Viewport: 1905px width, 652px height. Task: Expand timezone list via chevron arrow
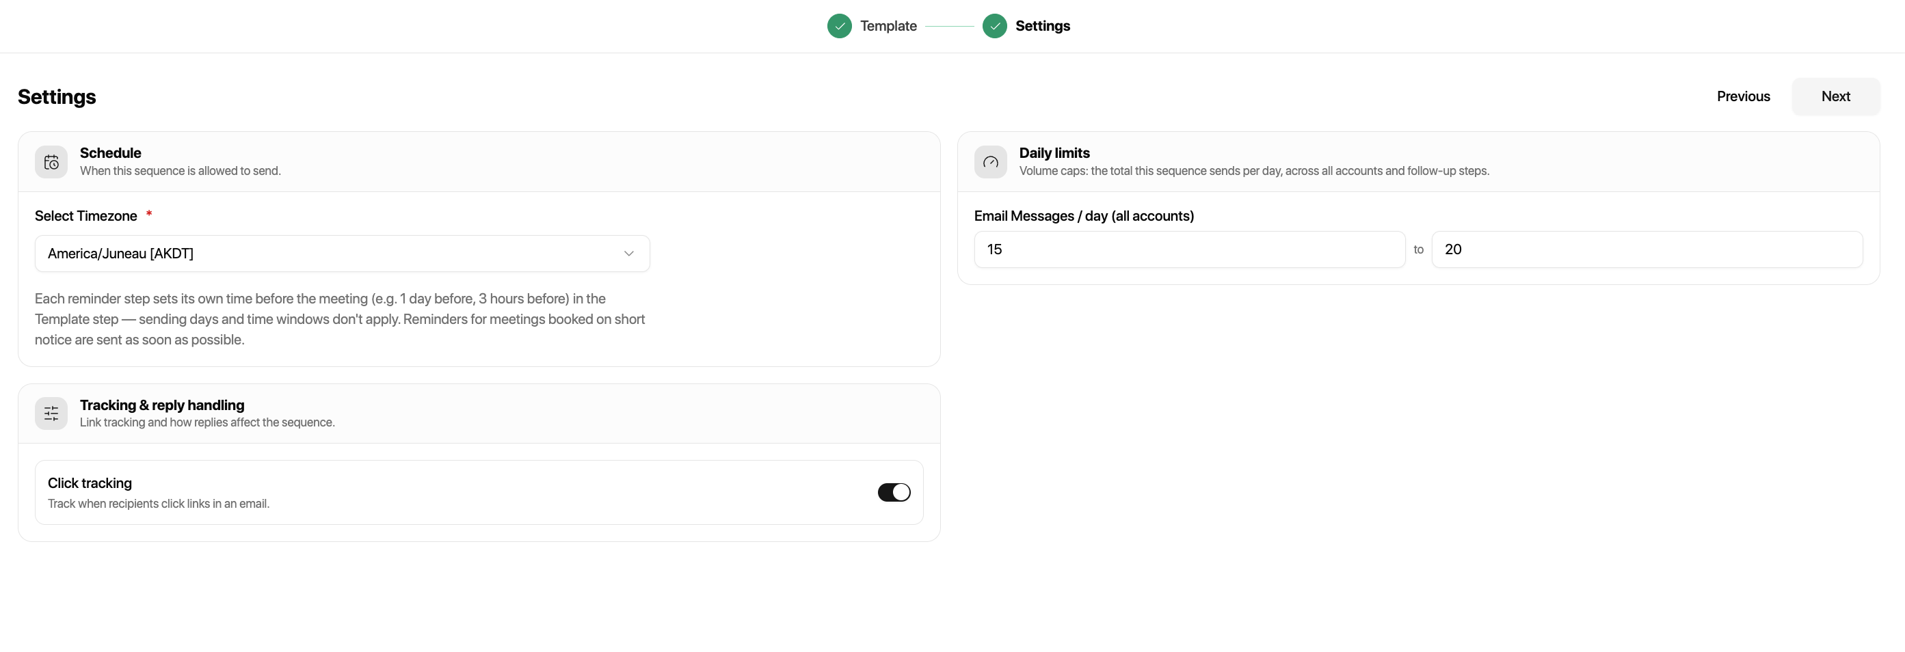tap(628, 254)
